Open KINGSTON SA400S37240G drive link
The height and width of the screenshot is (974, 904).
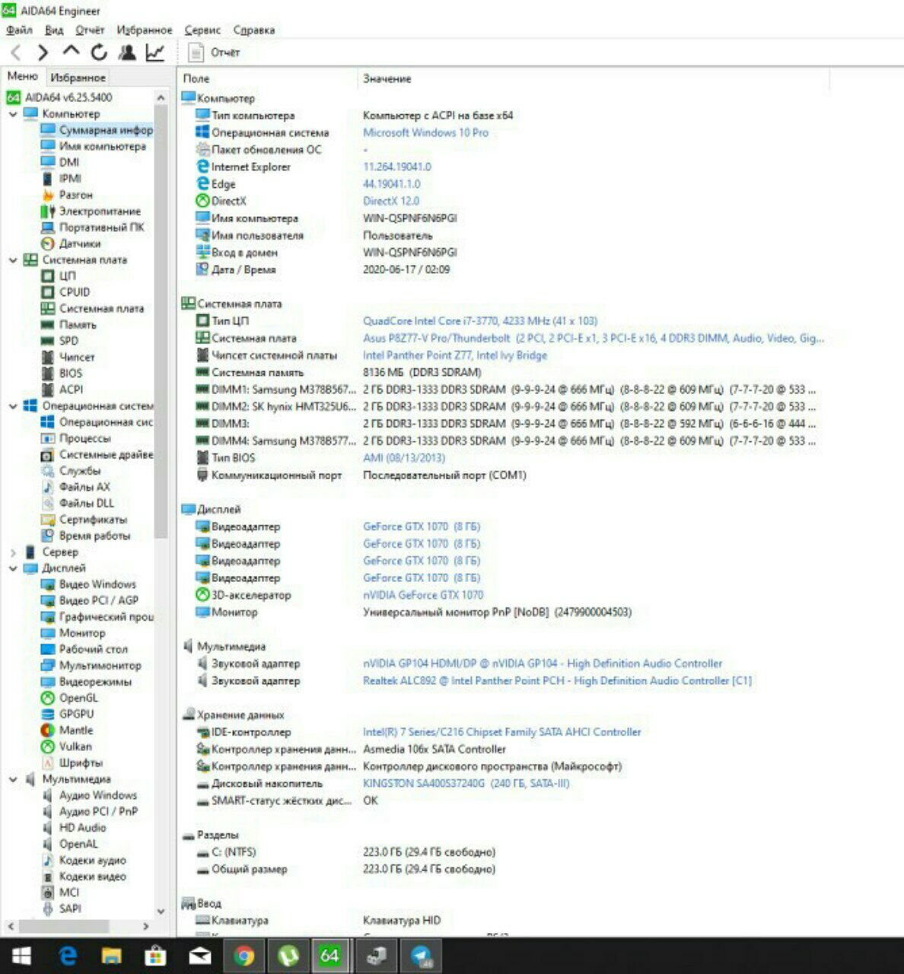[x=466, y=783]
